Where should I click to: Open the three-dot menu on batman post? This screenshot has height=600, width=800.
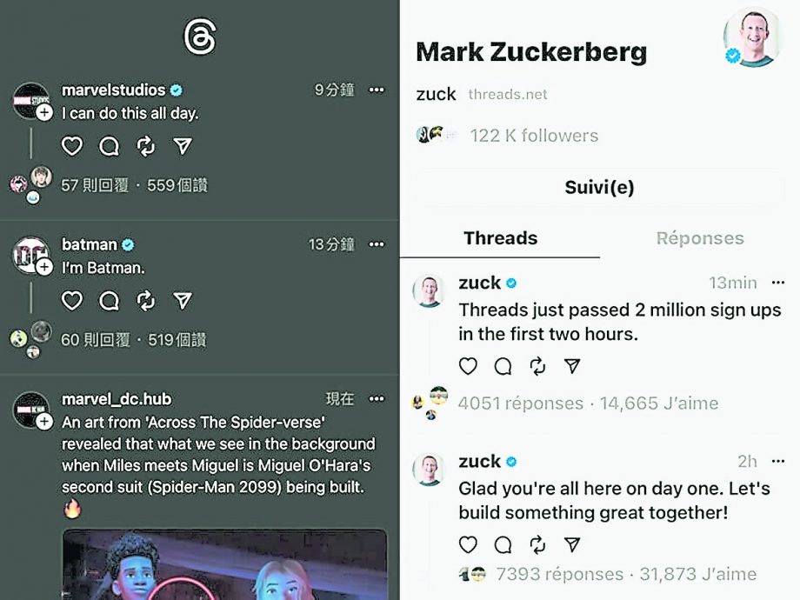coord(376,244)
